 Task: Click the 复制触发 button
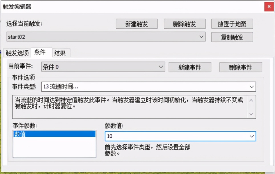coord(232,37)
